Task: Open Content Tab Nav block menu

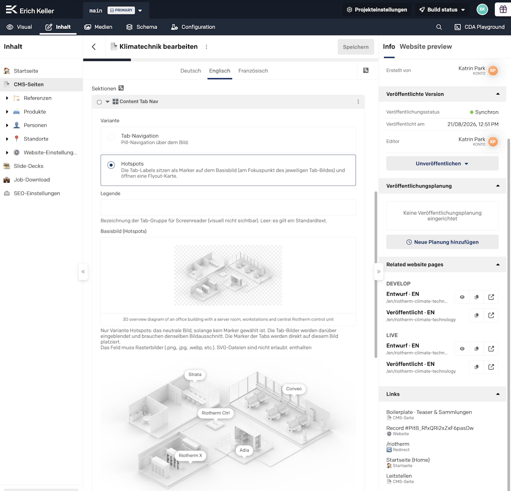Action: tap(358, 102)
